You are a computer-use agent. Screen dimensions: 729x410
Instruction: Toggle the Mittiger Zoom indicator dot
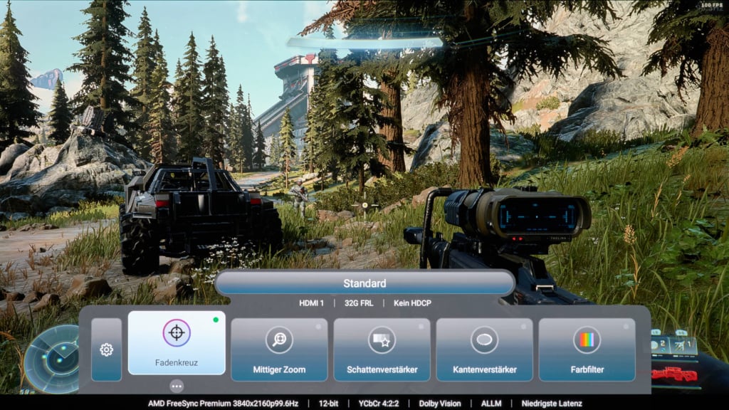(x=318, y=327)
